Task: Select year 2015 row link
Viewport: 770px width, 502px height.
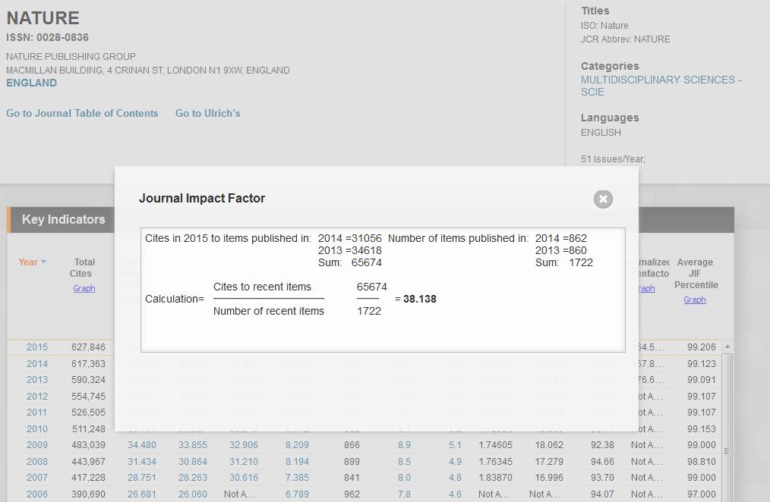Action: tap(37, 347)
